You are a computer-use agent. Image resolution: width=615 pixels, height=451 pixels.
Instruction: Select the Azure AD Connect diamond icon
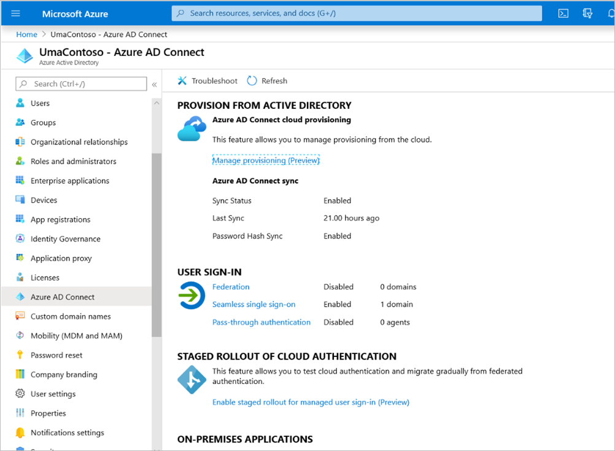(x=21, y=297)
